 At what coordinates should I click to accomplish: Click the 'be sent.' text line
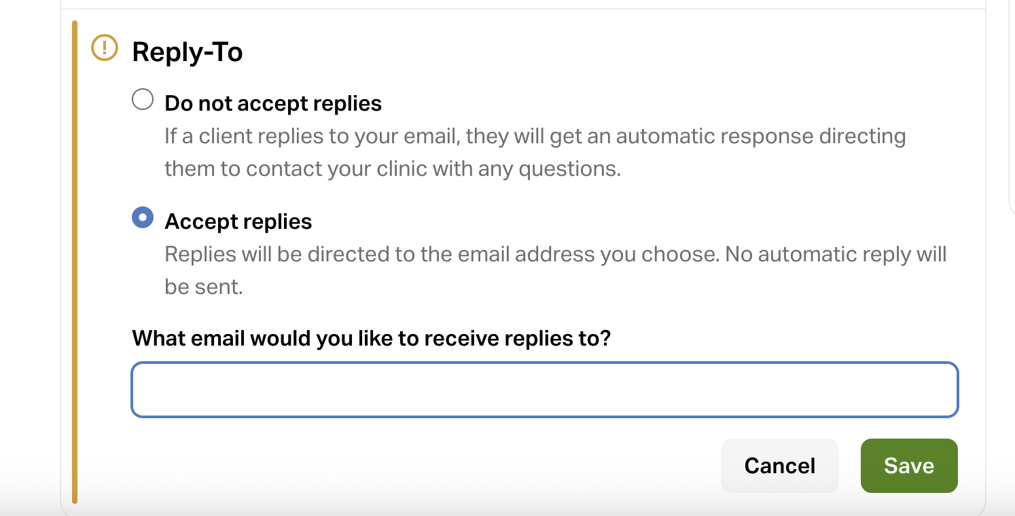tap(204, 287)
